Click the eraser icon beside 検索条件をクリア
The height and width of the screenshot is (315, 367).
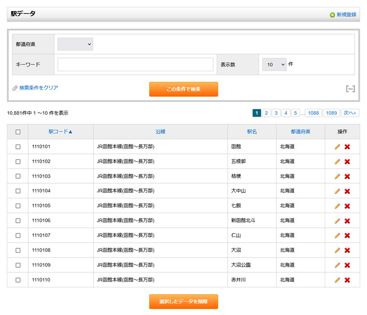(15, 88)
